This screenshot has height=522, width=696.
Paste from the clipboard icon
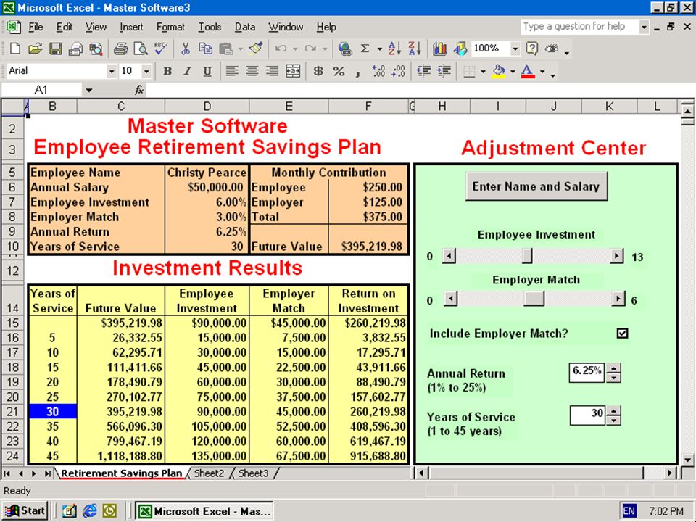[x=226, y=49]
